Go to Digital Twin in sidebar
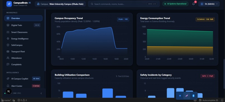This screenshot has width=225, height=102. pyautogui.click(x=23, y=25)
